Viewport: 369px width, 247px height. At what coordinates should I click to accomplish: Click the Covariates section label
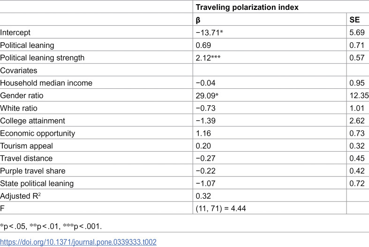pos(19,70)
